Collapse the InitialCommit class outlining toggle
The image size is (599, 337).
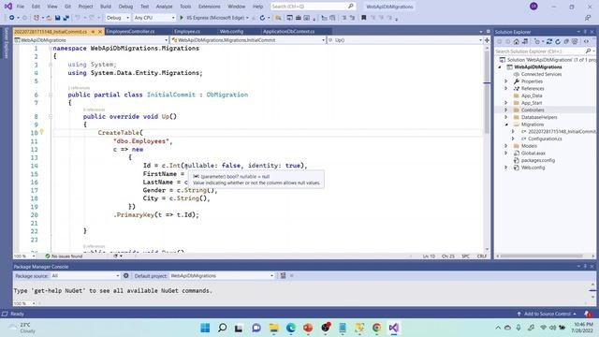point(51,95)
